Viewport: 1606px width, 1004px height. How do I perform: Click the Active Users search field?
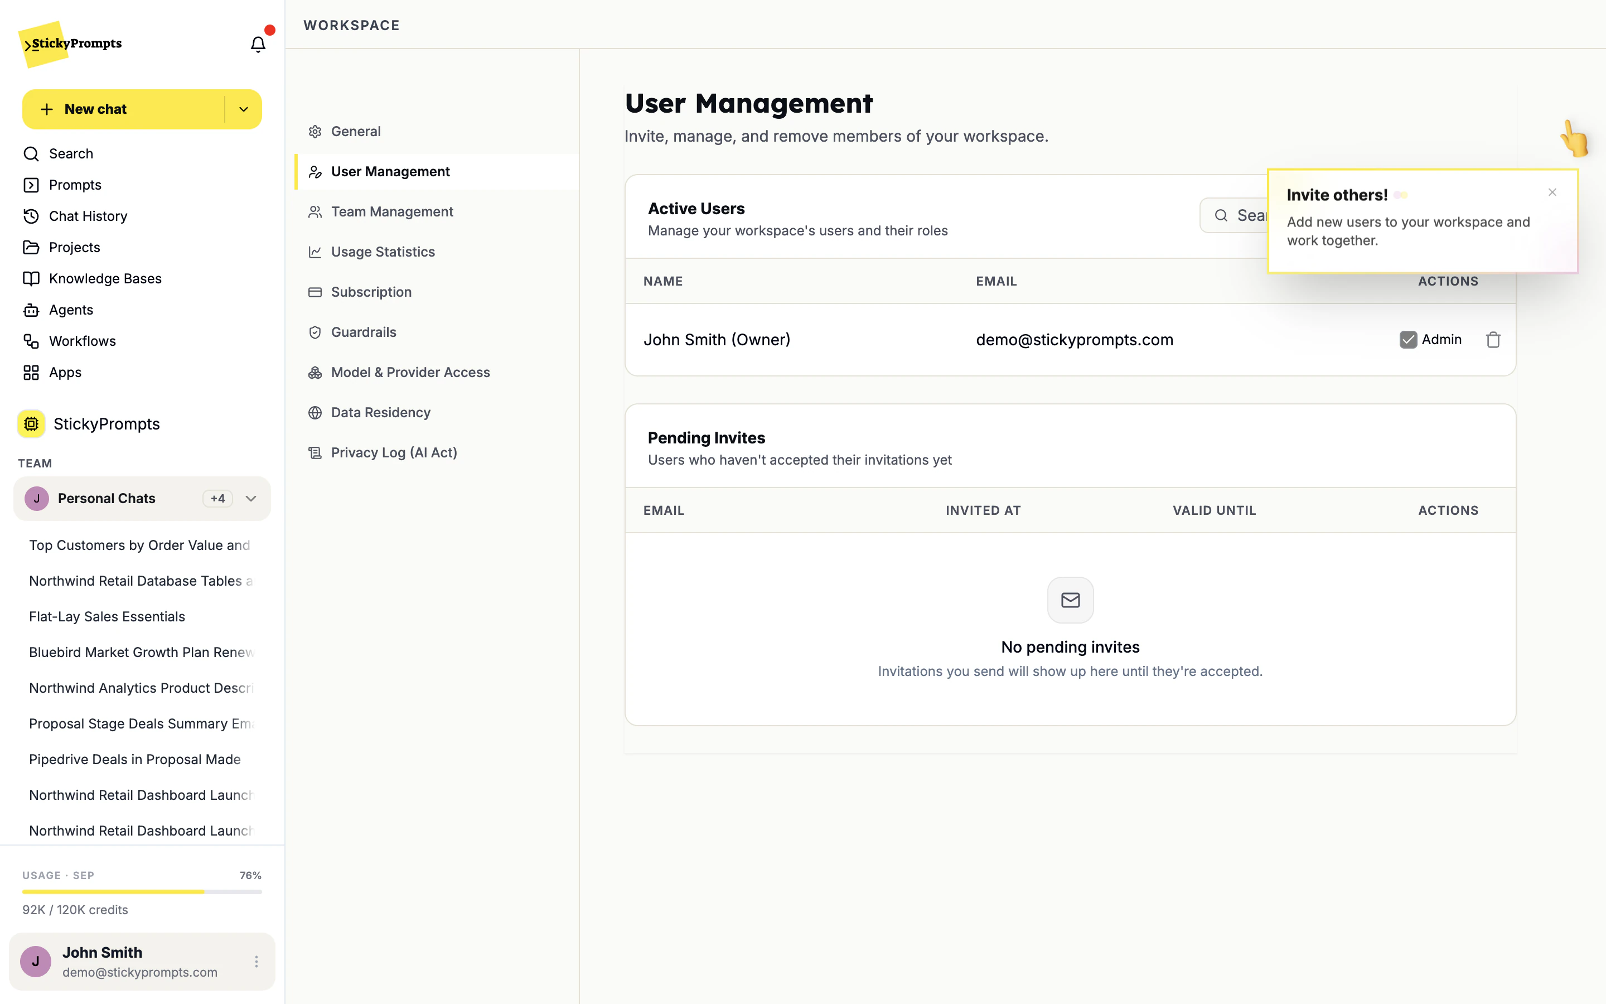1235,215
